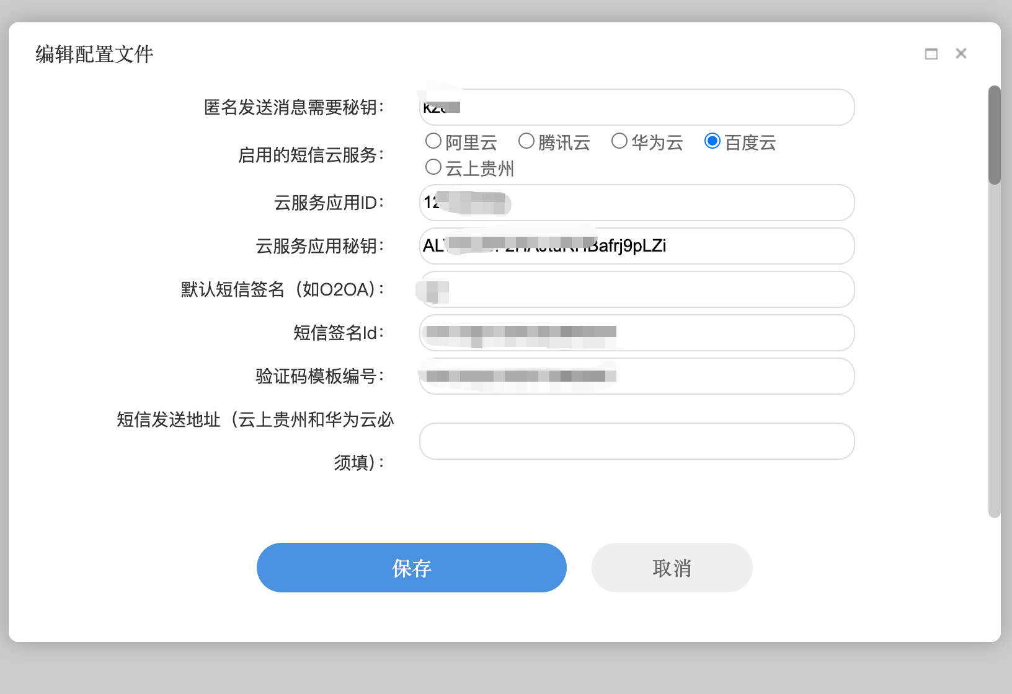Image resolution: width=1012 pixels, height=694 pixels.
Task: Click the 取消 button to cancel
Action: click(x=672, y=568)
